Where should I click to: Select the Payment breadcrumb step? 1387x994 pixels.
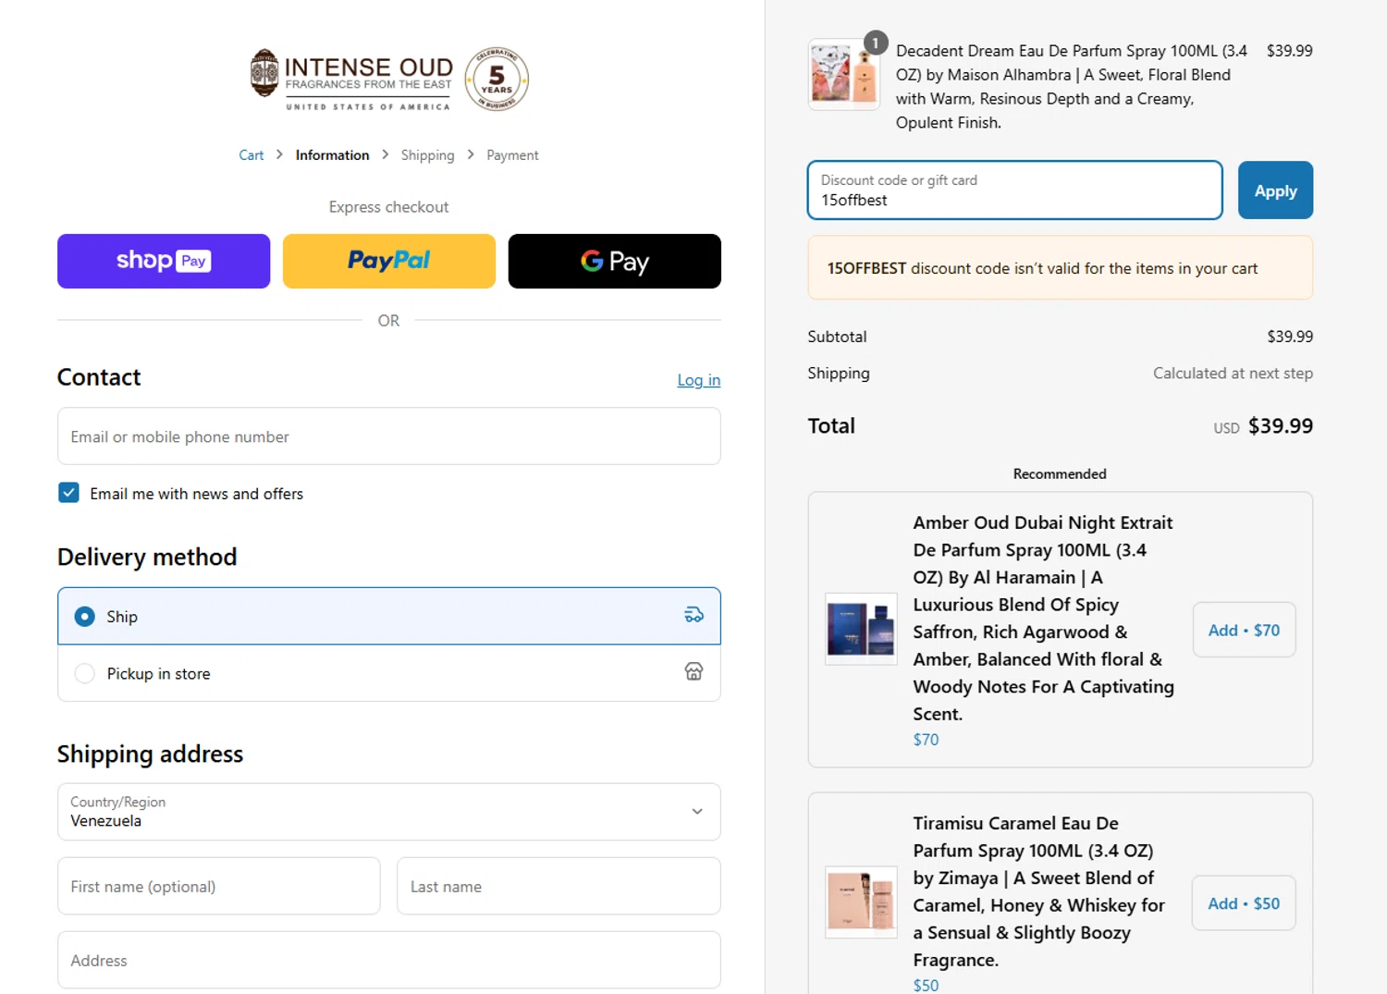pyautogui.click(x=512, y=155)
